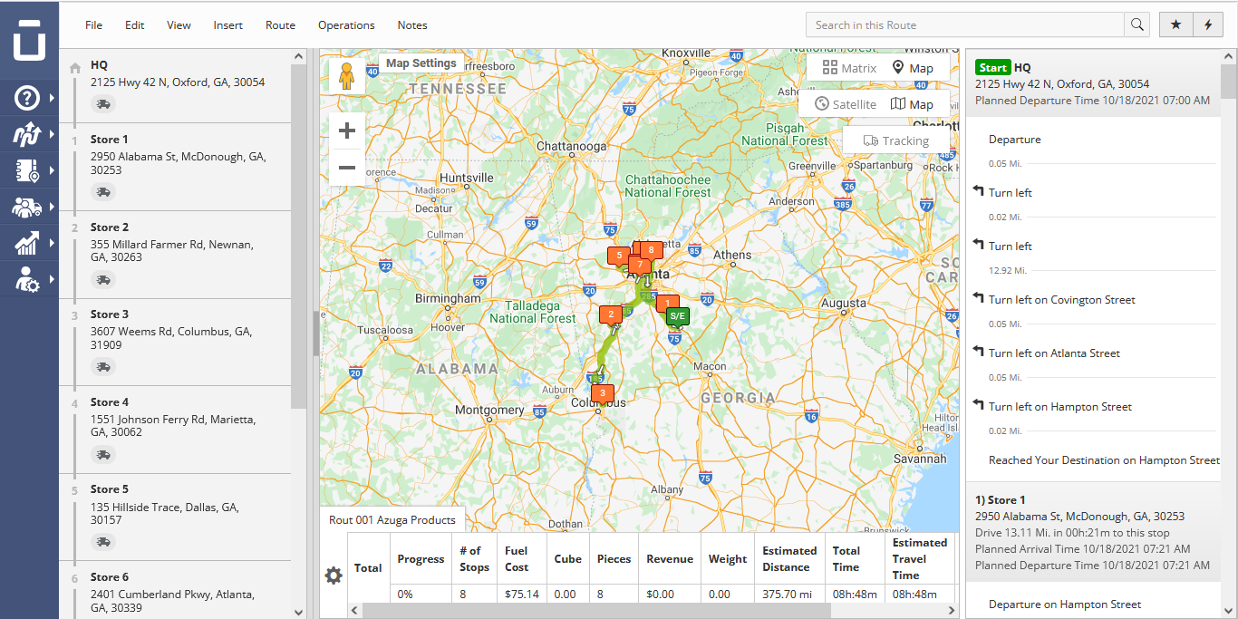Open the team and vehicles sidebar icon

tap(26, 207)
